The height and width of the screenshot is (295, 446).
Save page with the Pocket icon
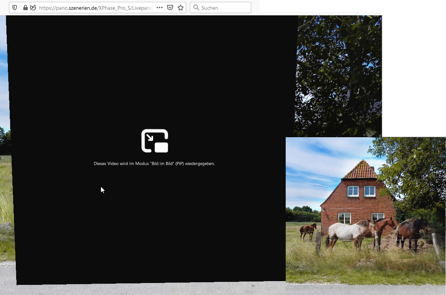(x=170, y=7)
